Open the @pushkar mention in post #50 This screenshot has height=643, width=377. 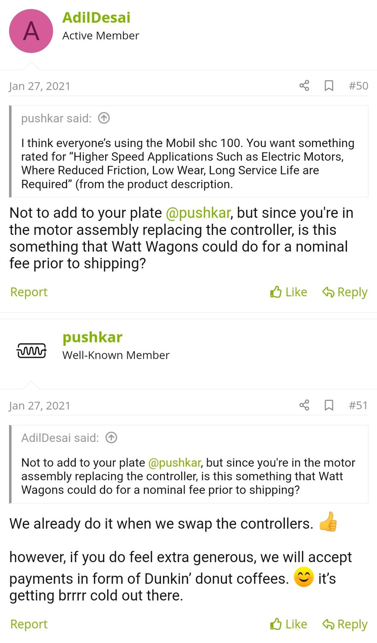point(198,213)
